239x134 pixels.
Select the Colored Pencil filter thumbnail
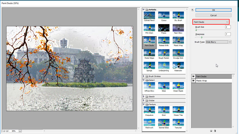[149, 16]
